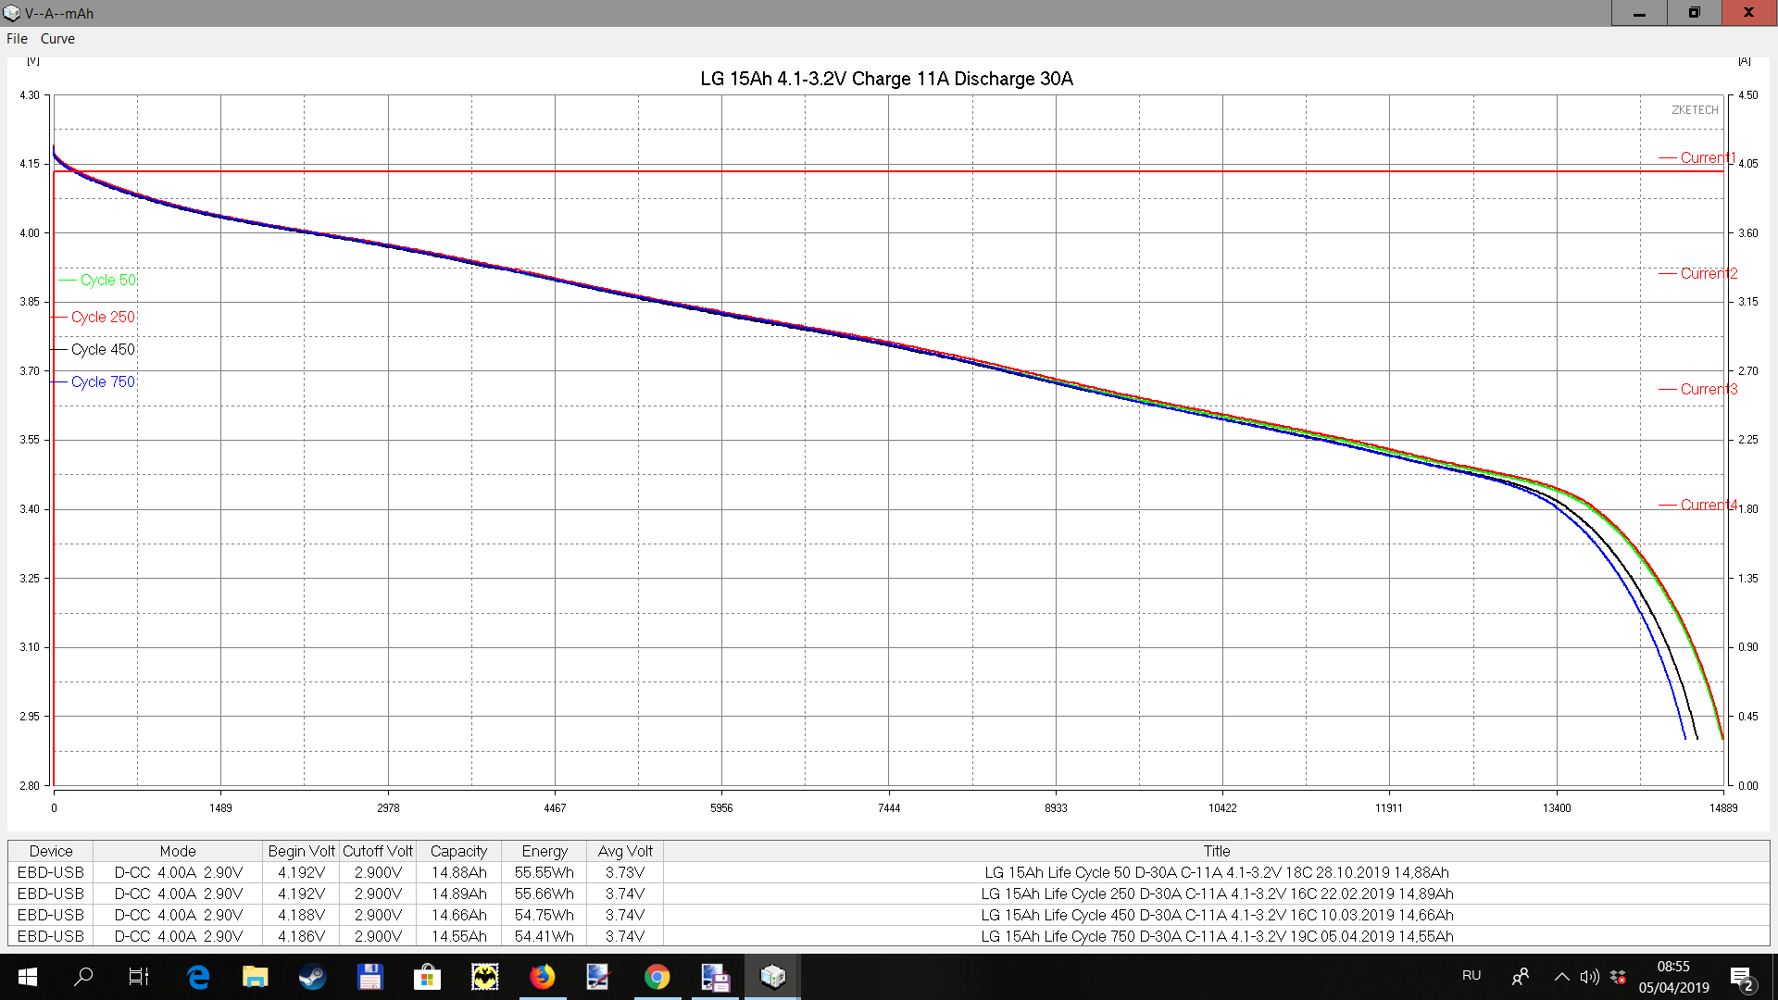Open Google Chrome from the taskbar

coord(657,977)
